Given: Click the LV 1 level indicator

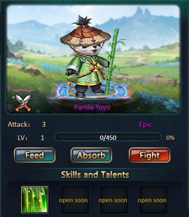Looking at the screenshot, I should (x=31, y=138).
